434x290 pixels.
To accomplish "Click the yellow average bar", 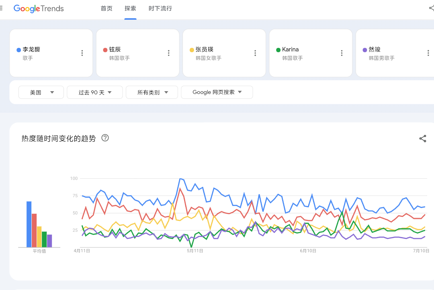I will pyautogui.click(x=39, y=237).
